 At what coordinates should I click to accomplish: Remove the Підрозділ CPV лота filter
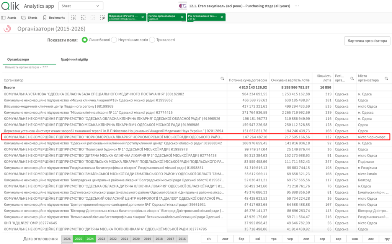[142, 17]
